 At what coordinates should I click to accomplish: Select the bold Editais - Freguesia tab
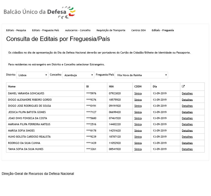coord(163,30)
